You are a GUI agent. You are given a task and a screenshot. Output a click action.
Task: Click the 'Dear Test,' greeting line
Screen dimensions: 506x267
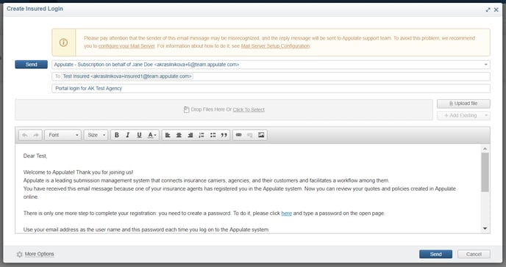tap(35, 156)
